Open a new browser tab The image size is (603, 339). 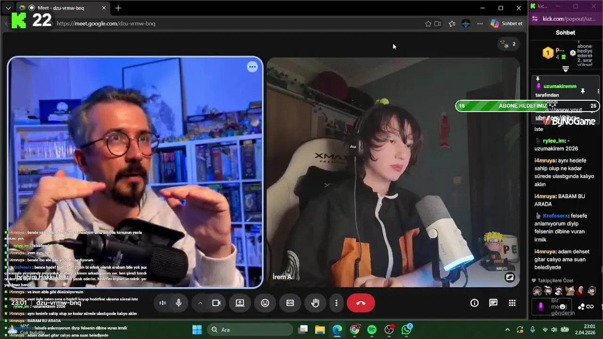pos(118,8)
